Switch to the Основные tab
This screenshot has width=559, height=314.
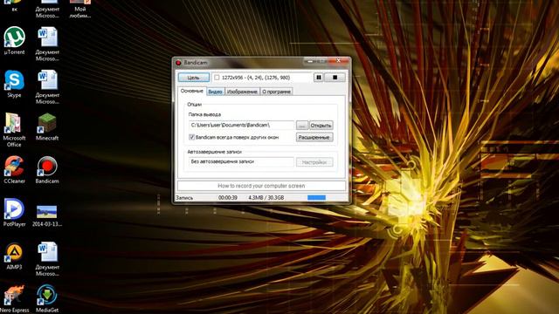[x=192, y=91]
